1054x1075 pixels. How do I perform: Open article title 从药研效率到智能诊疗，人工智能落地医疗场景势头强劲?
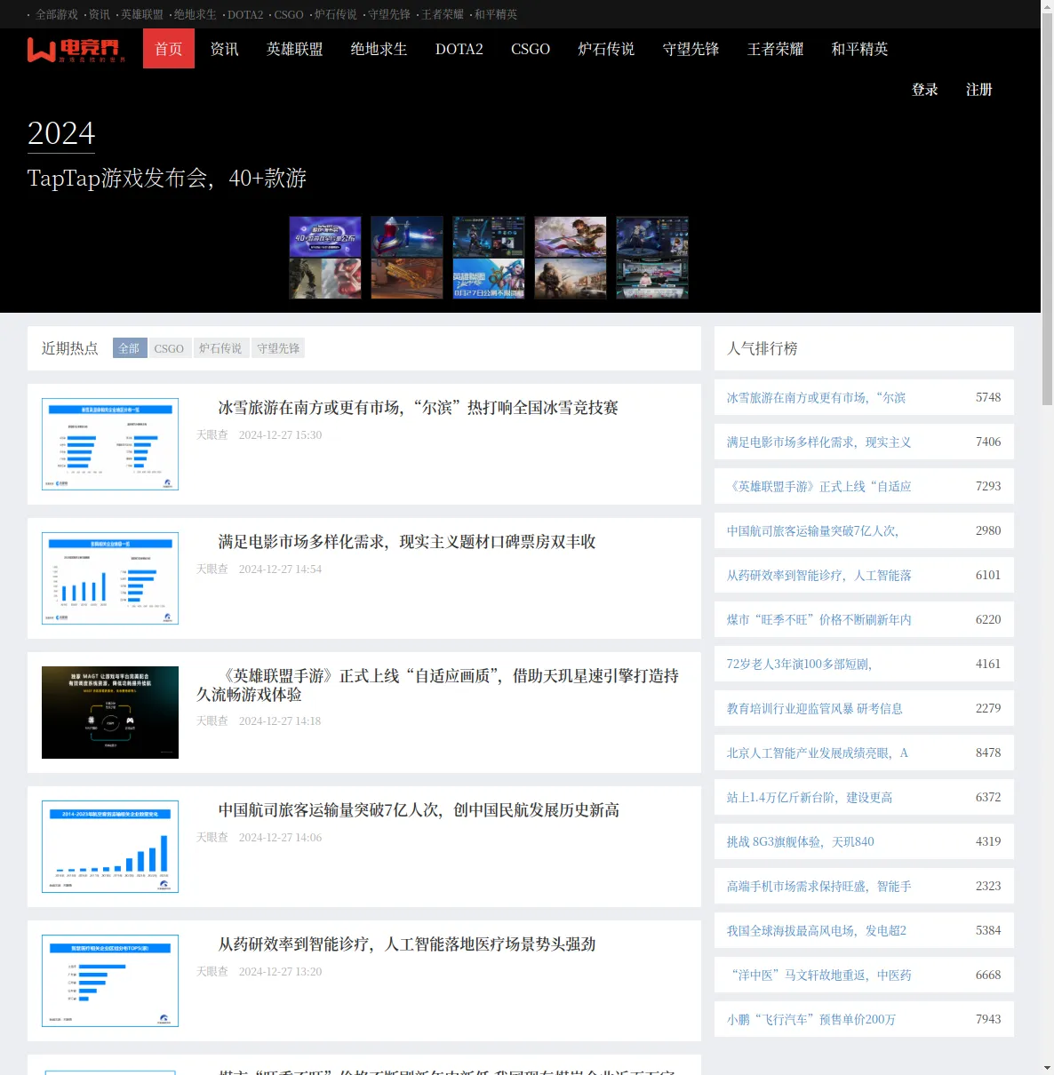click(x=407, y=944)
